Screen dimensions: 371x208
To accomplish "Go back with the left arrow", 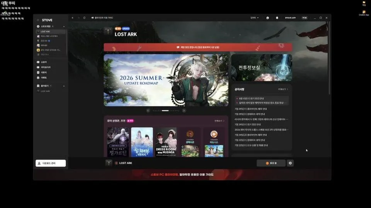I will [73, 18].
